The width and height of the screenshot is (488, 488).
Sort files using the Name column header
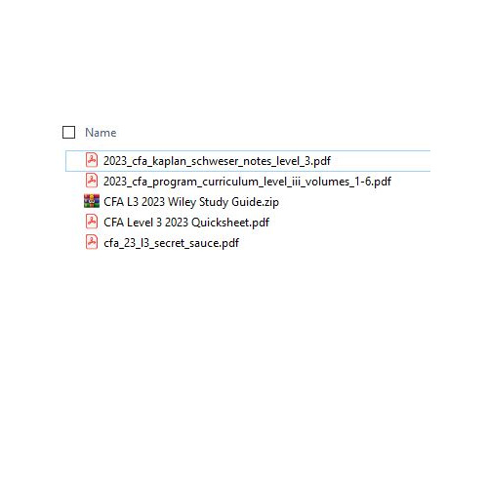tap(101, 133)
